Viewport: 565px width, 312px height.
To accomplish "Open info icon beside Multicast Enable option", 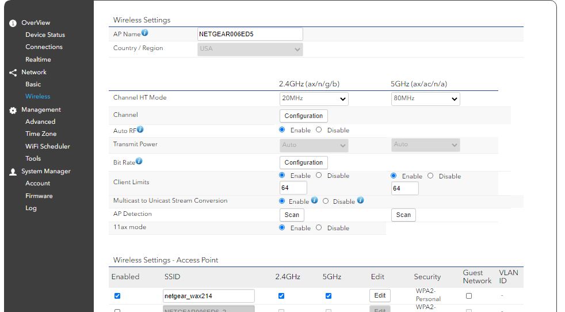I will pyautogui.click(x=315, y=200).
